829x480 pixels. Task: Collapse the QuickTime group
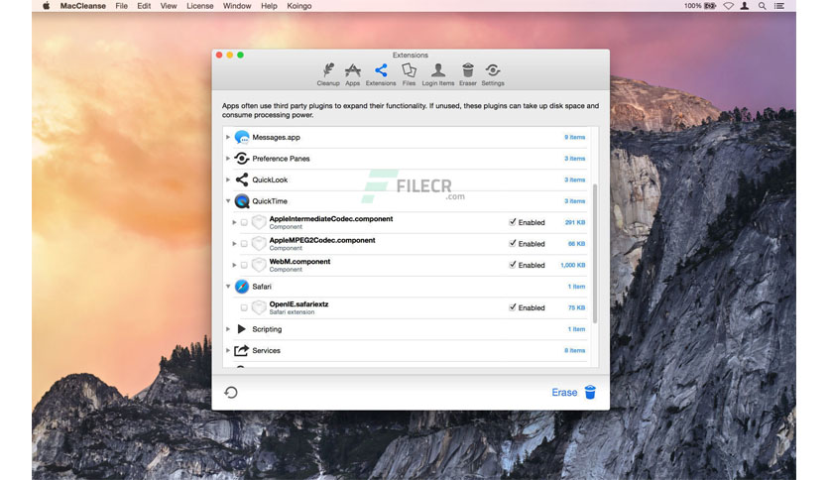point(228,201)
